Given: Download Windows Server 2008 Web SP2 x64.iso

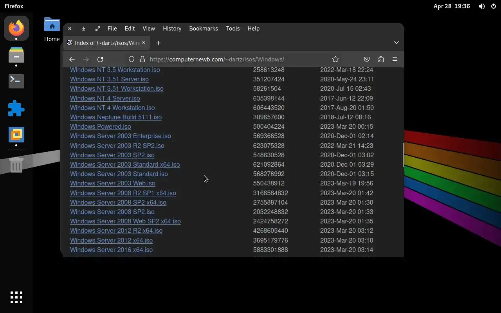Looking at the screenshot, I should coord(125,221).
